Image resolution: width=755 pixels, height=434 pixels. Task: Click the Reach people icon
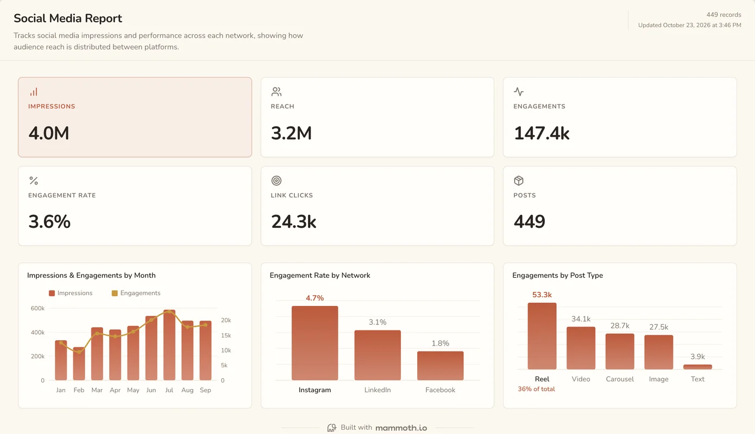[x=276, y=92]
